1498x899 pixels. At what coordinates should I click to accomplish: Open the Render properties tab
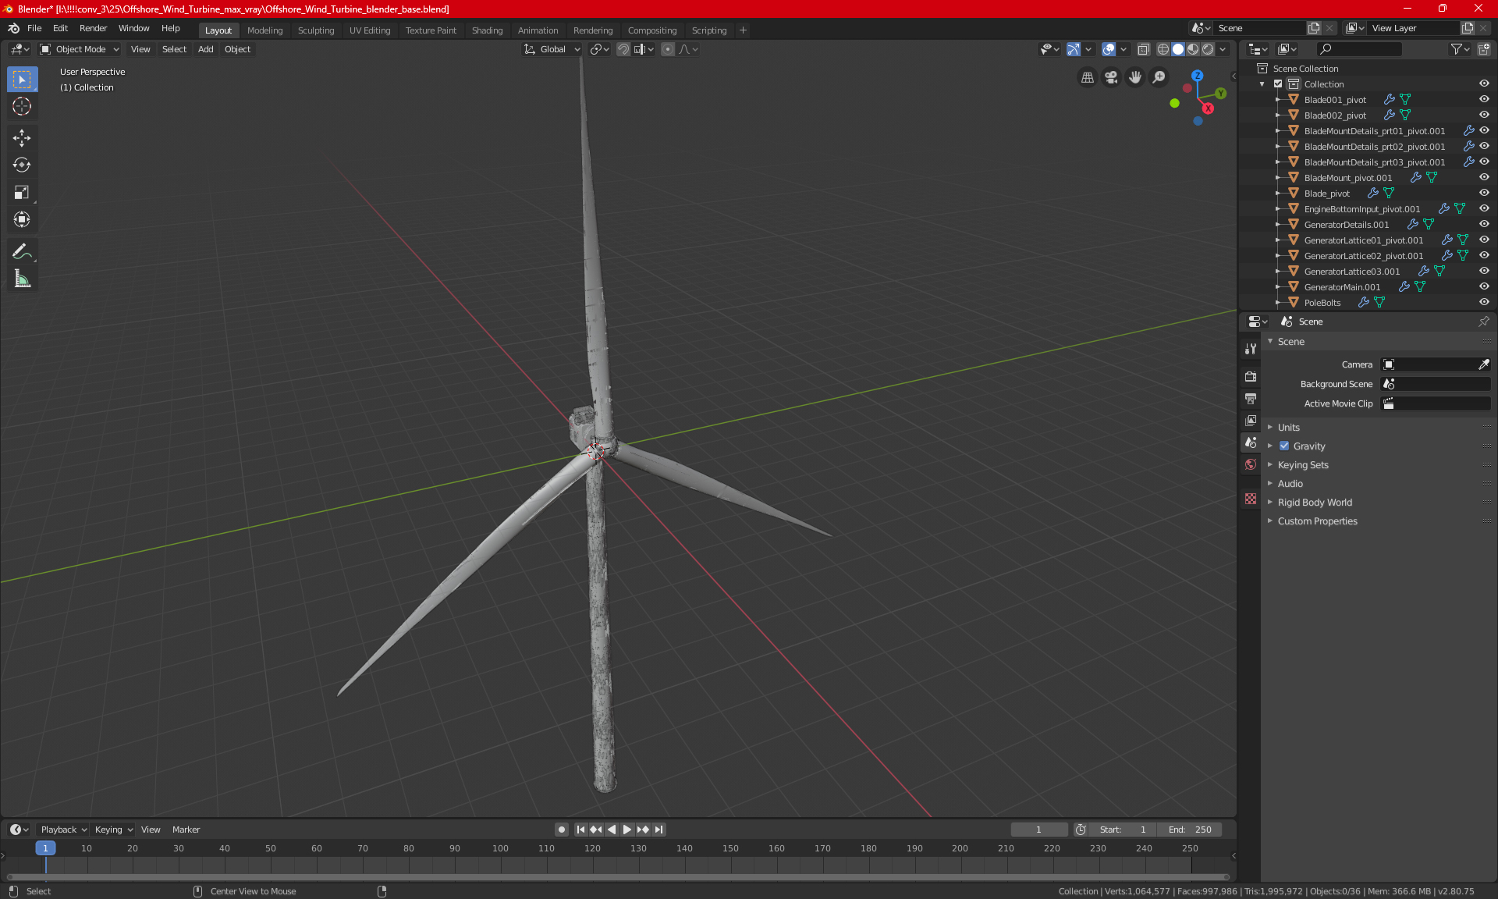point(1251,376)
